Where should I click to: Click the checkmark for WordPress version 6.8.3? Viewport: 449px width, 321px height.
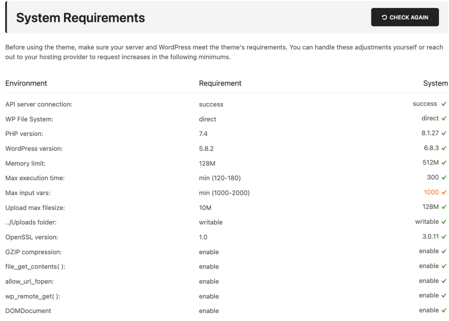pos(444,148)
